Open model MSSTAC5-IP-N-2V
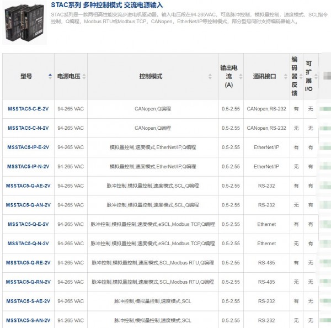 [x=28, y=167]
